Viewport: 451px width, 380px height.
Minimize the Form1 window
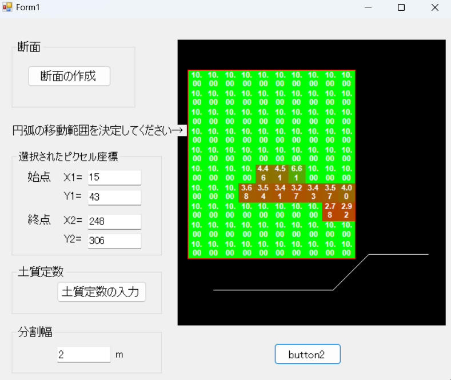point(369,7)
